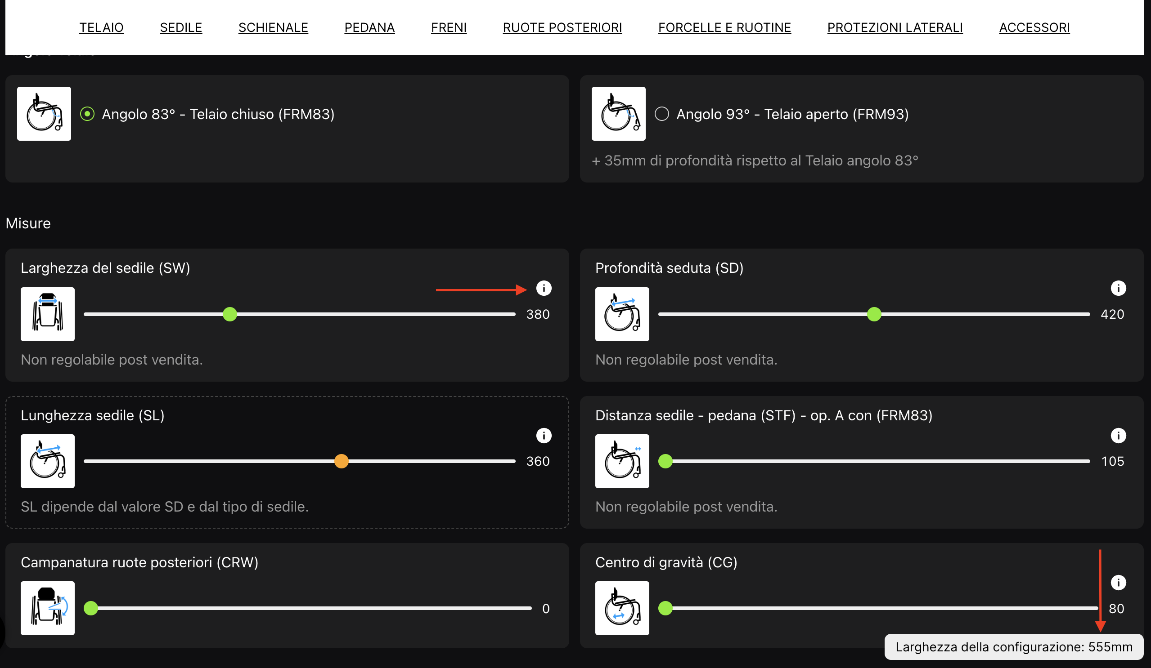
Task: Open the SCHIENALE section tab
Action: (x=273, y=27)
